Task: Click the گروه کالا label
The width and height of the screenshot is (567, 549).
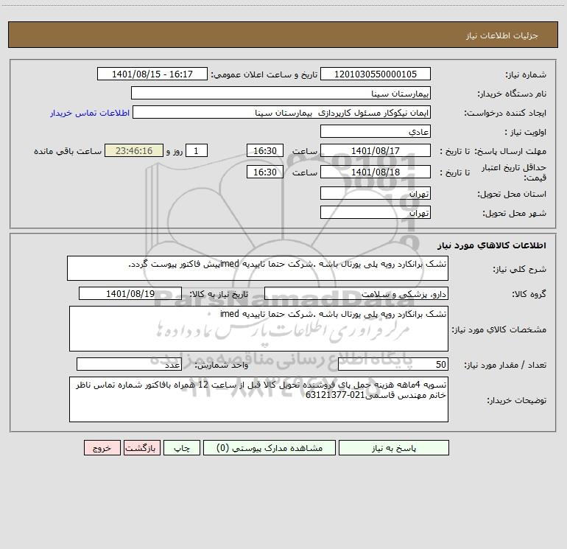Action: tap(529, 294)
